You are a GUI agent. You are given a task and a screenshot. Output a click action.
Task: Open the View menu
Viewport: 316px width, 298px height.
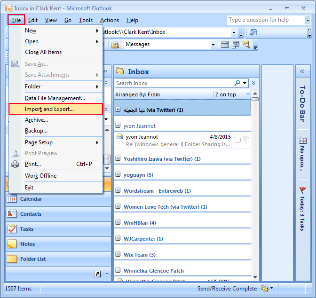51,20
